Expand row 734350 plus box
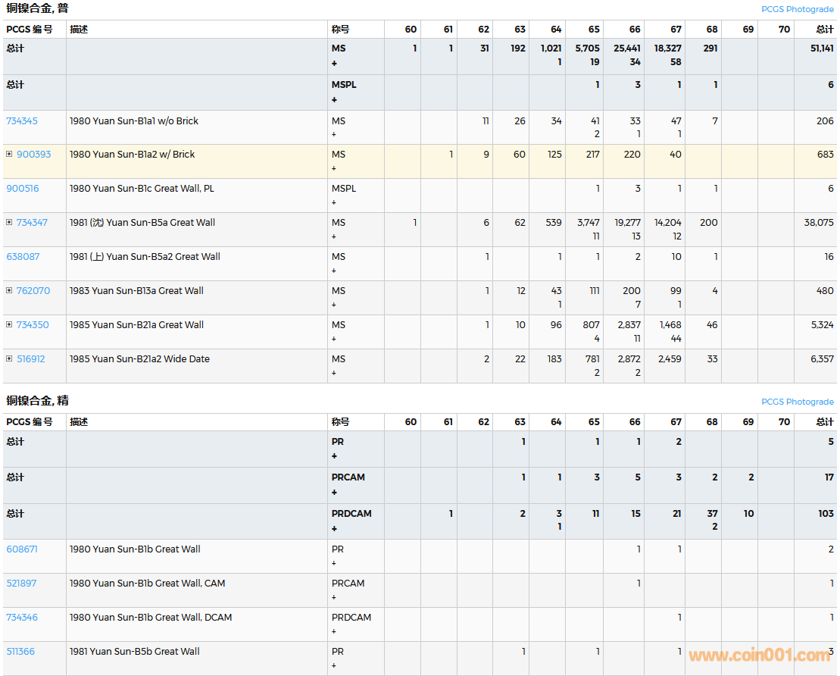Screen dimensions: 840x676 coord(9,325)
